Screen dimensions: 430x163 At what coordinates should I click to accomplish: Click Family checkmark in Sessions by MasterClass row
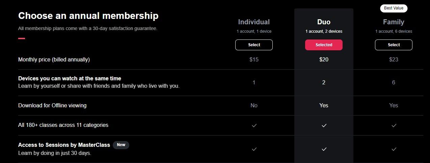coord(394,149)
